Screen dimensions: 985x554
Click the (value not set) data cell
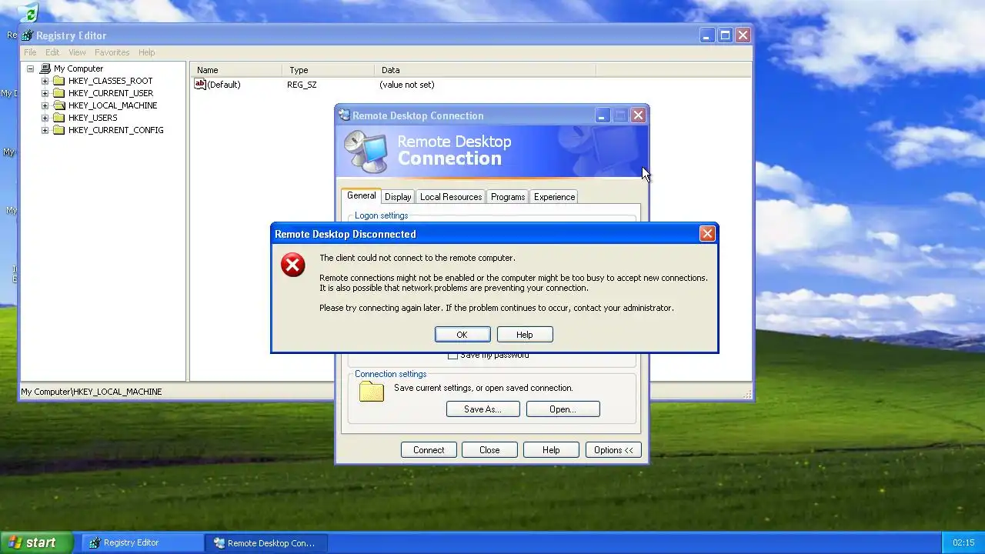407,85
